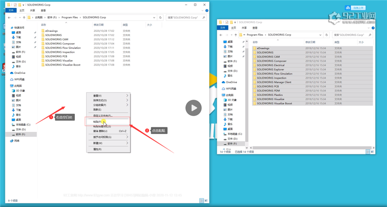Switch right window to details view icon
This screenshot has width=387, height=207.
click(368, 152)
